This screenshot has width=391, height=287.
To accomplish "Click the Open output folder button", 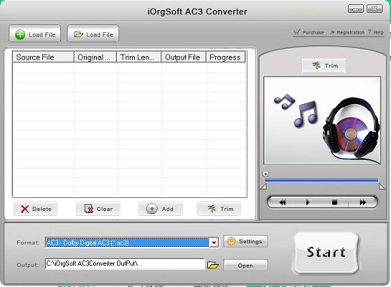I will (x=245, y=265).
